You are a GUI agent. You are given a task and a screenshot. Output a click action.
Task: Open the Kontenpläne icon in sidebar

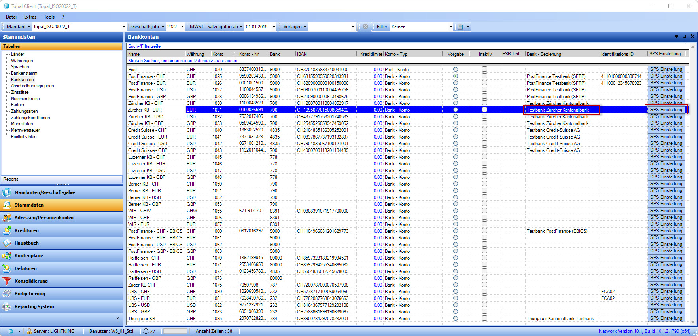pos(7,256)
